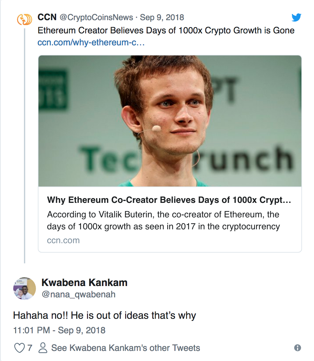Click the CCN profile avatar icon
This screenshot has height=361, width=314.
tap(24, 19)
